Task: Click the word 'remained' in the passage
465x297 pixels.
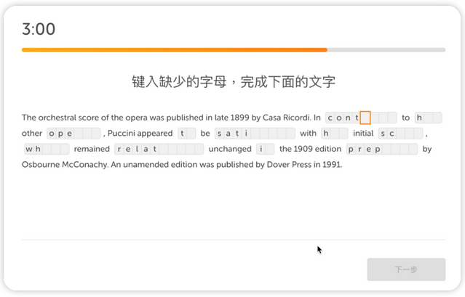Action: coord(92,149)
